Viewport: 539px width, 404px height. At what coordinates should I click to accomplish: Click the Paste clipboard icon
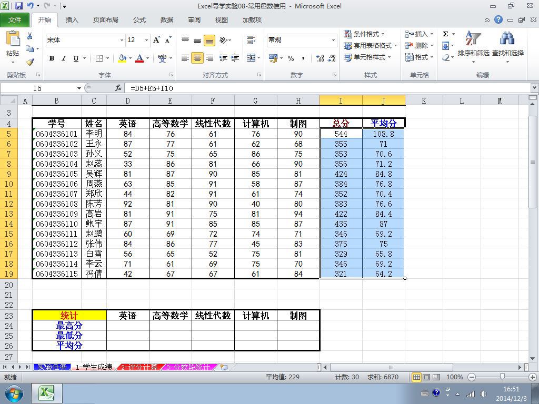(x=13, y=38)
